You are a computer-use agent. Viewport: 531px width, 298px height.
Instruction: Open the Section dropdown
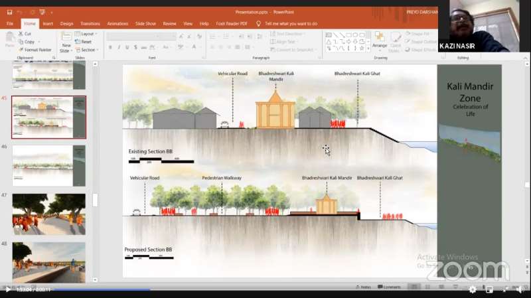[x=88, y=50]
